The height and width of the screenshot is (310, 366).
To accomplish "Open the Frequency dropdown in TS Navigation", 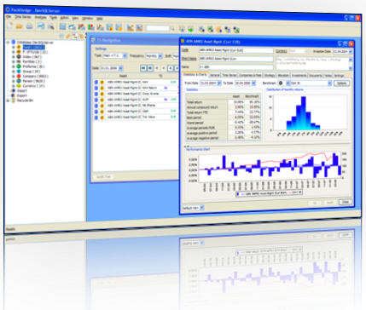I will 160,56.
